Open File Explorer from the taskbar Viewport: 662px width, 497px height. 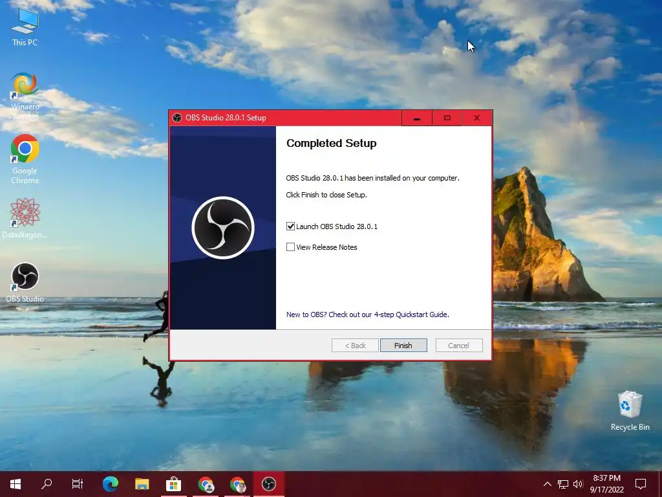pos(142,484)
